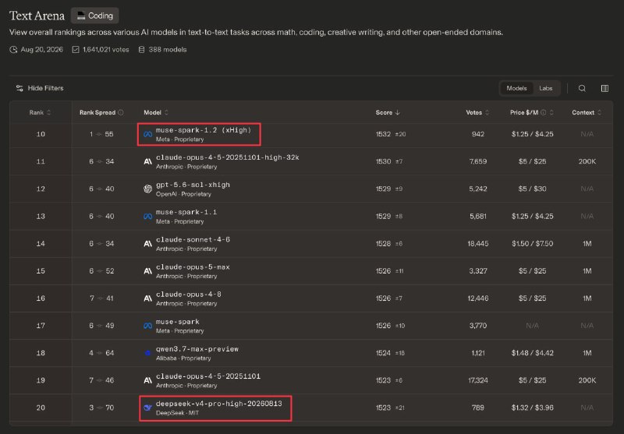Sort by the Rank column header
The height and width of the screenshot is (434, 624).
pos(41,112)
